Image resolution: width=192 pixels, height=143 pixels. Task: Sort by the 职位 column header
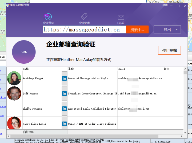point(93,69)
